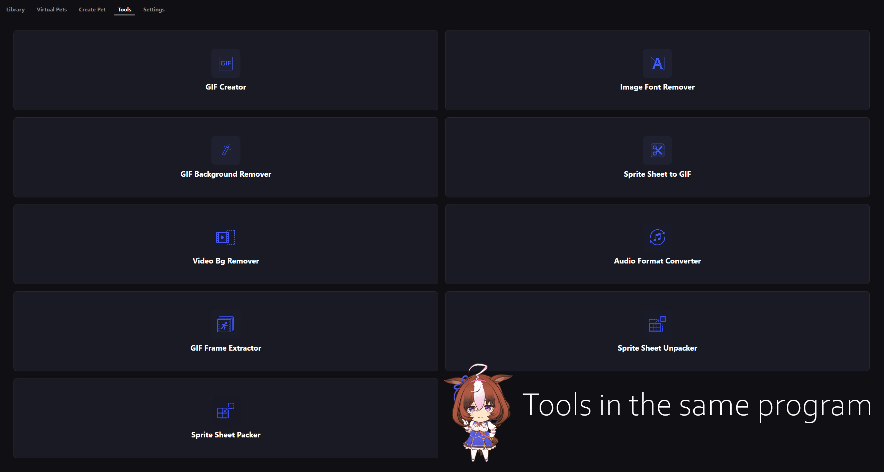Viewport: 884px width, 472px height.
Task: Open the Sprite Sheet Packer label
Action: click(226, 435)
